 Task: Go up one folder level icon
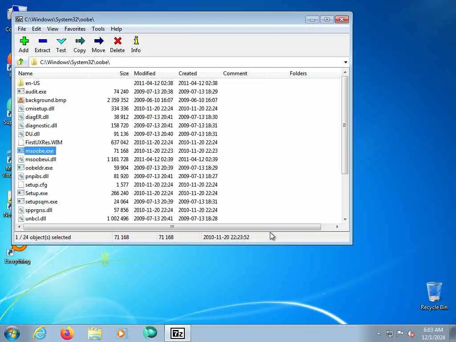[20, 62]
